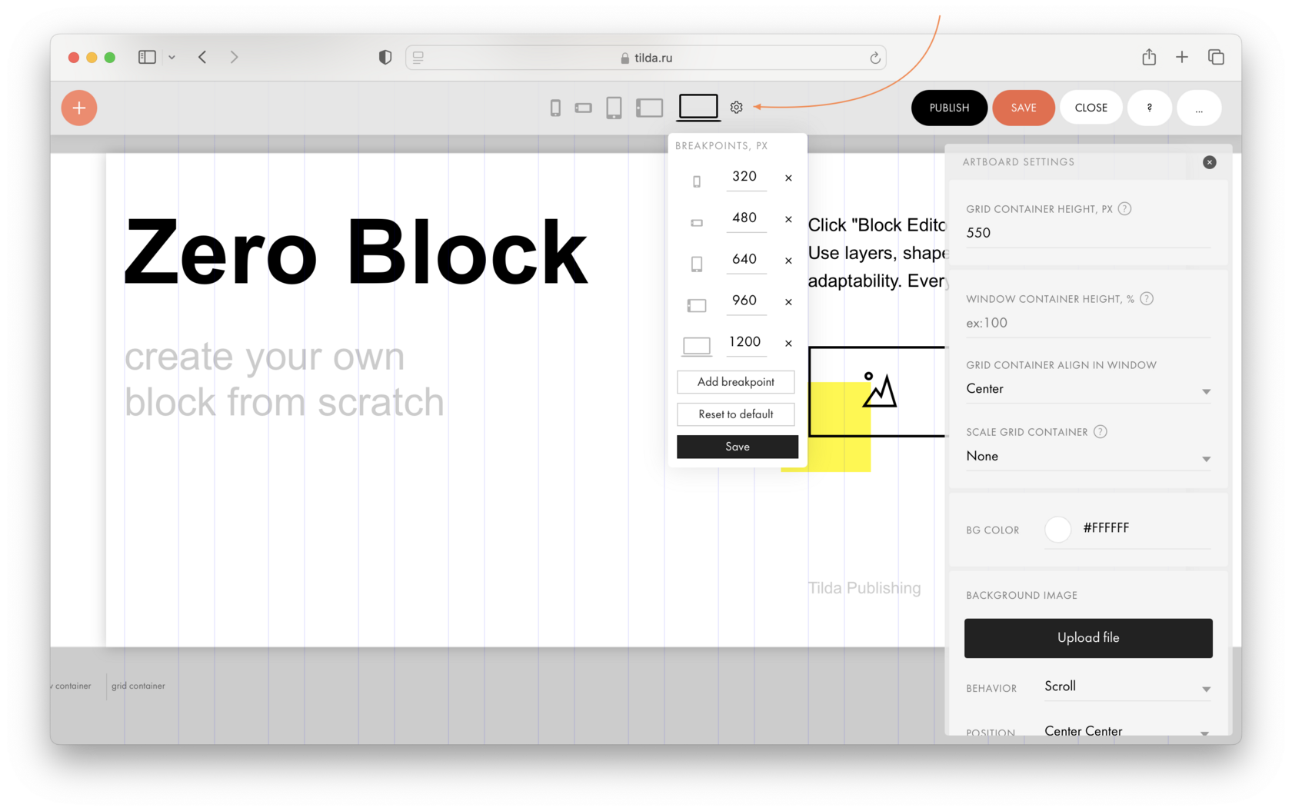Open the BG Color swatch picker
This screenshot has width=1292, height=811.
coord(1057,529)
